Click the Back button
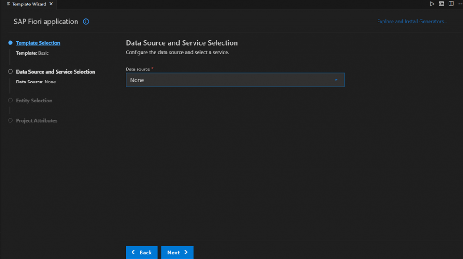Screen dimensions: 463x259 [142, 253]
